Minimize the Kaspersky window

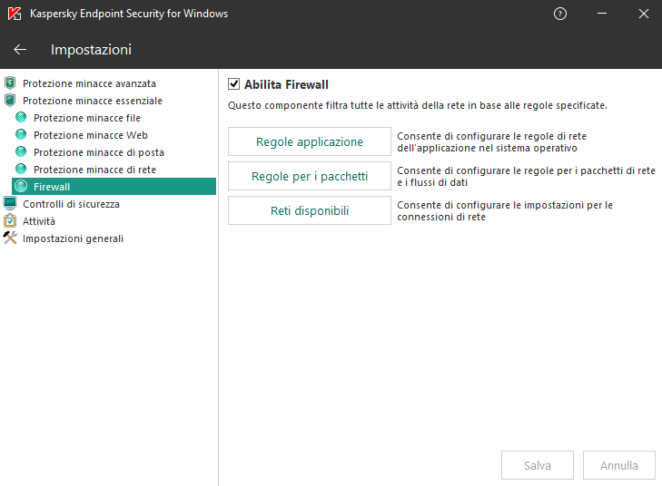point(602,14)
